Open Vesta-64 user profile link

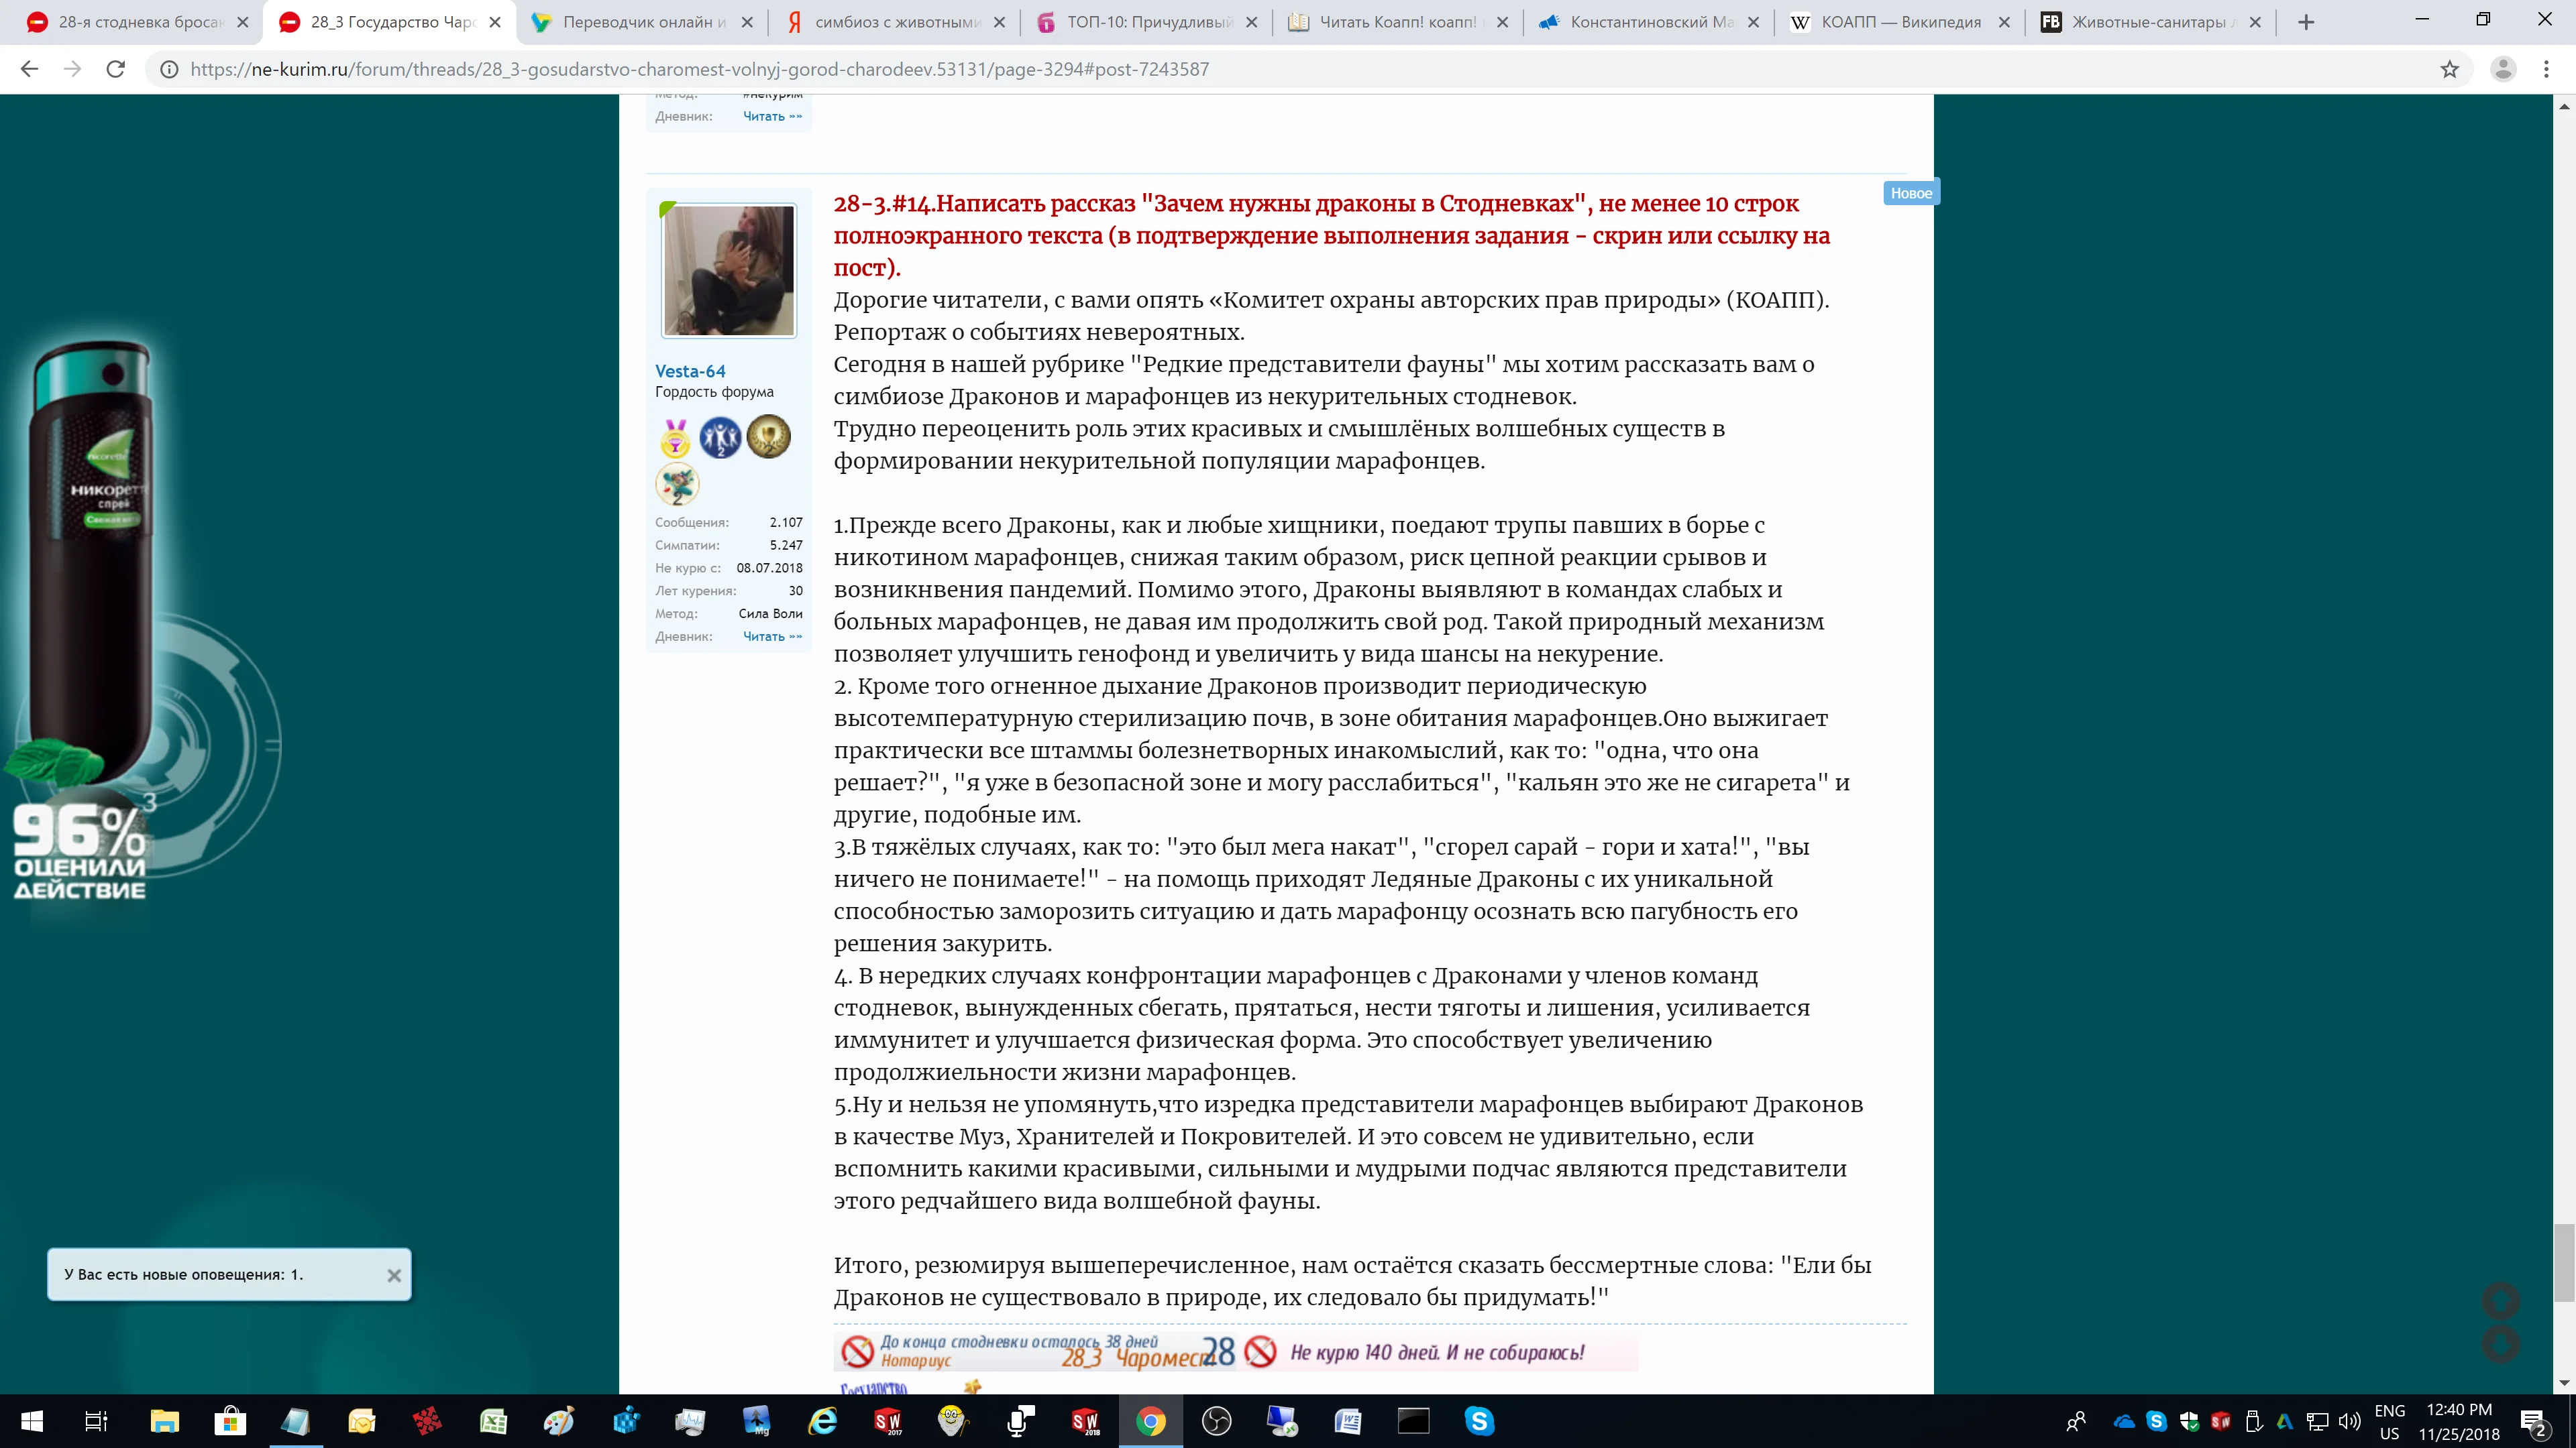[x=690, y=371]
